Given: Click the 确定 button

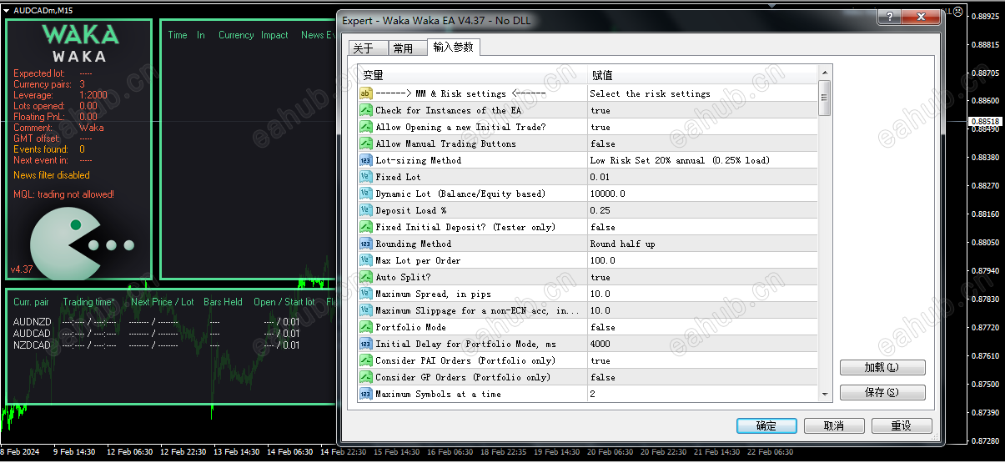Looking at the screenshot, I should point(766,425).
